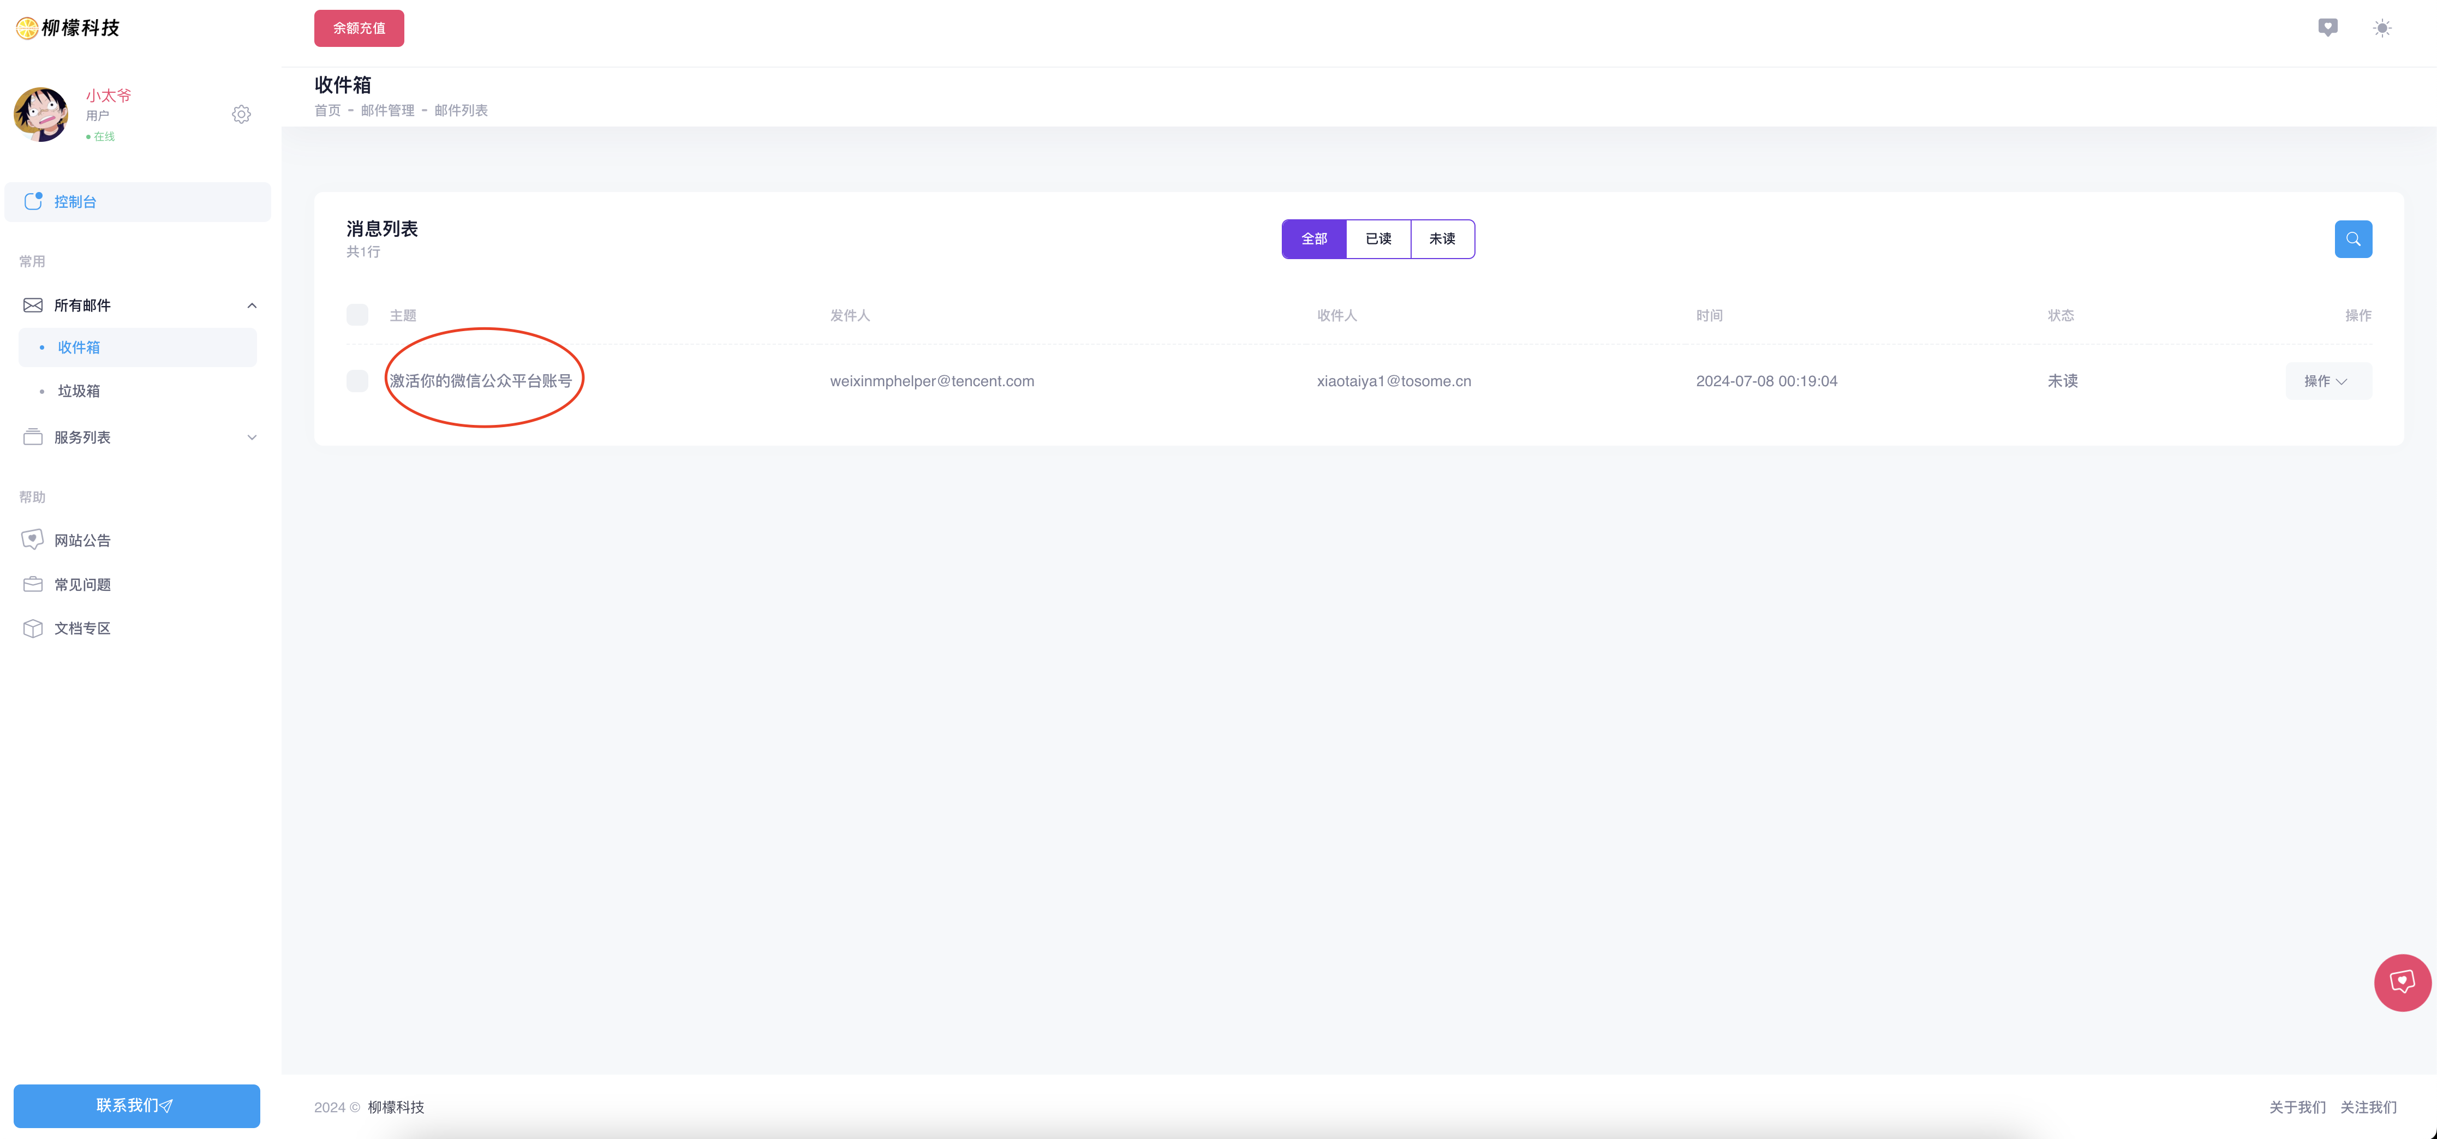The image size is (2437, 1139).
Task: Click the notification message icon in the top bar
Action: (2327, 27)
